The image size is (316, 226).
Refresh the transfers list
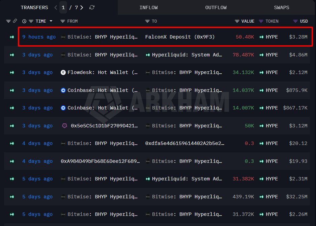click(x=92, y=7)
